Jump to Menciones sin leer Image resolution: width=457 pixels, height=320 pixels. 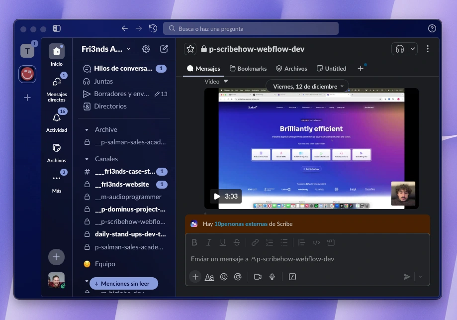(124, 284)
